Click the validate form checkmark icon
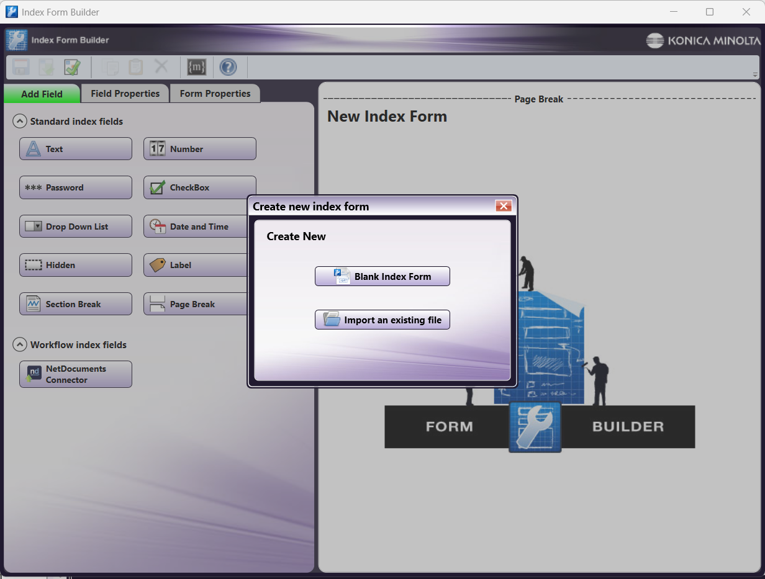Viewport: 765px width, 579px height. [x=73, y=67]
